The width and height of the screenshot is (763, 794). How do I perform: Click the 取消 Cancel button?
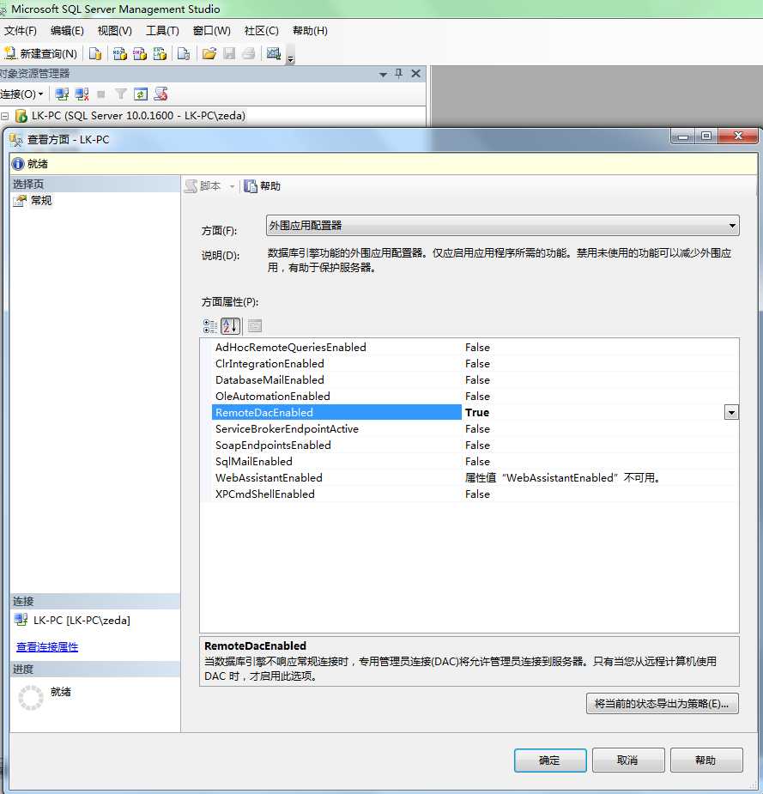pyautogui.click(x=627, y=760)
